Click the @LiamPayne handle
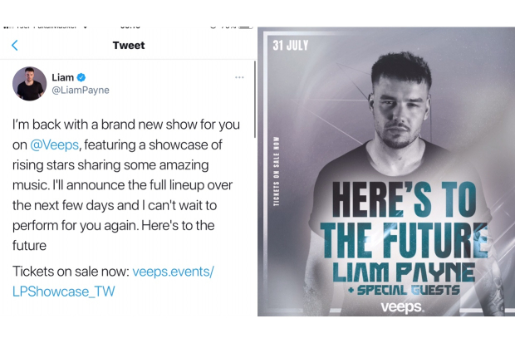Image resolution: width=515 pixels, height=343 pixels. (81, 91)
